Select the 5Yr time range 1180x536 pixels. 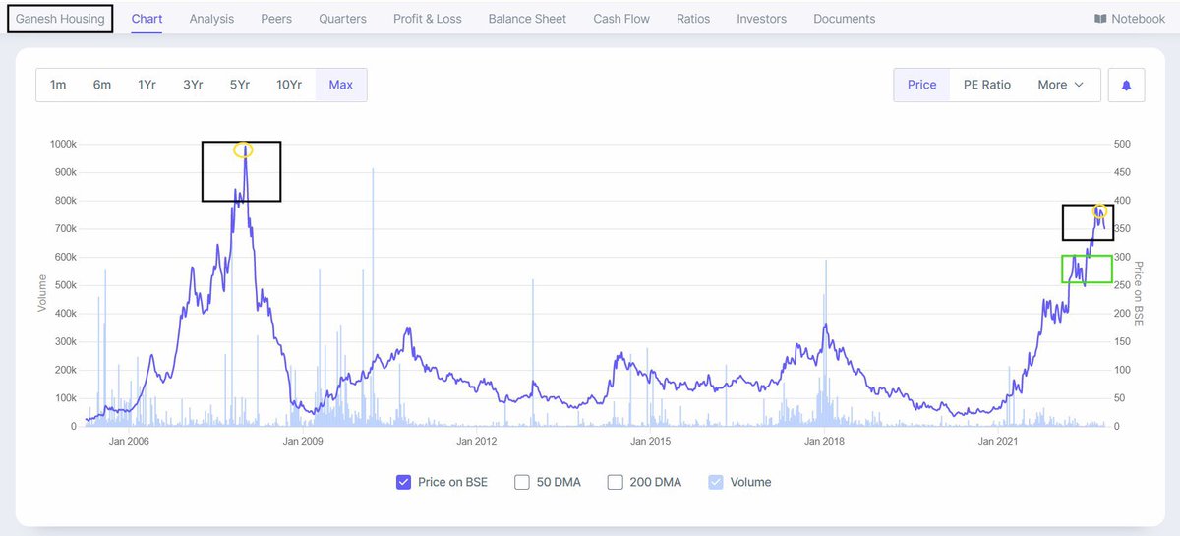click(x=240, y=85)
